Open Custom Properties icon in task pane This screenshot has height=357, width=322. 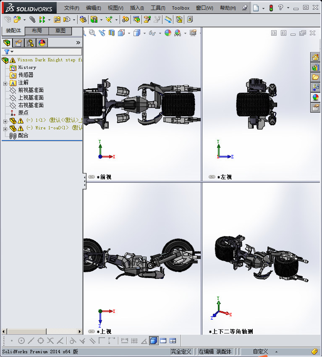pos(315,108)
